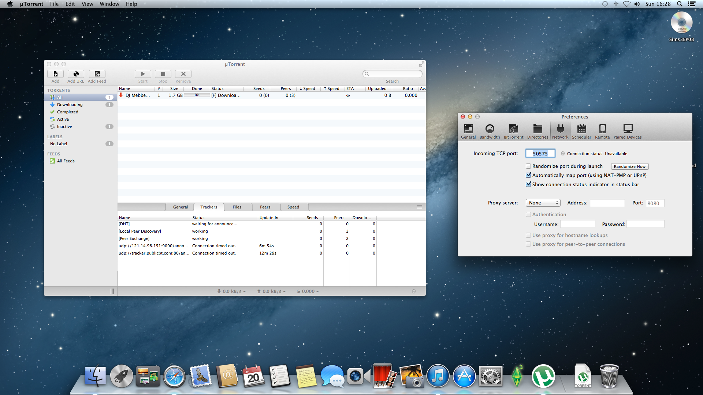Image resolution: width=703 pixels, height=395 pixels.
Task: Switch to the Peers tab
Action: 265,207
